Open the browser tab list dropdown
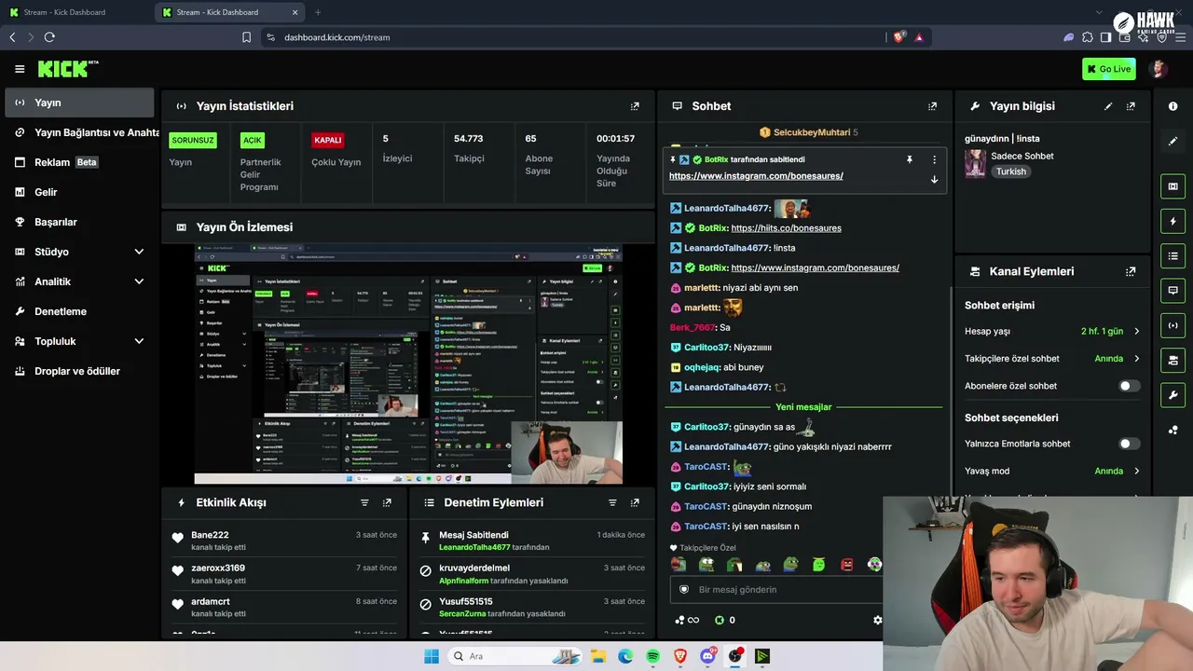 pyautogui.click(x=1099, y=12)
